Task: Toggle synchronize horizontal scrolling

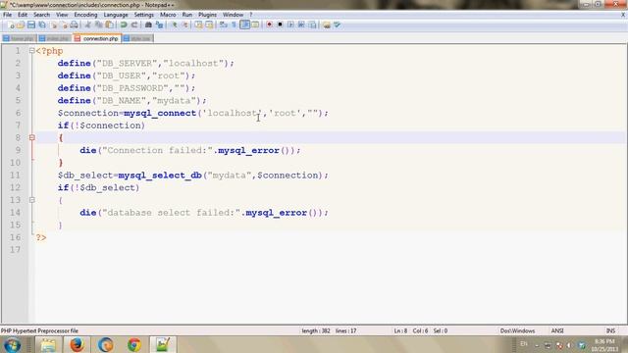Action: [209, 25]
